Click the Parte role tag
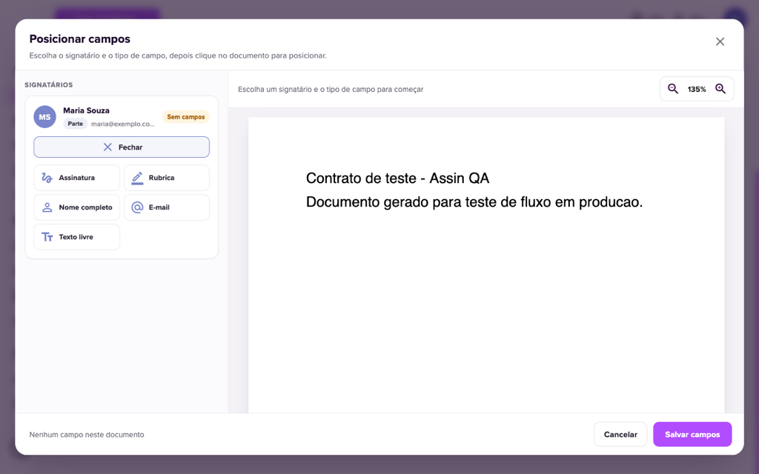The height and width of the screenshot is (474, 759). [x=75, y=124]
